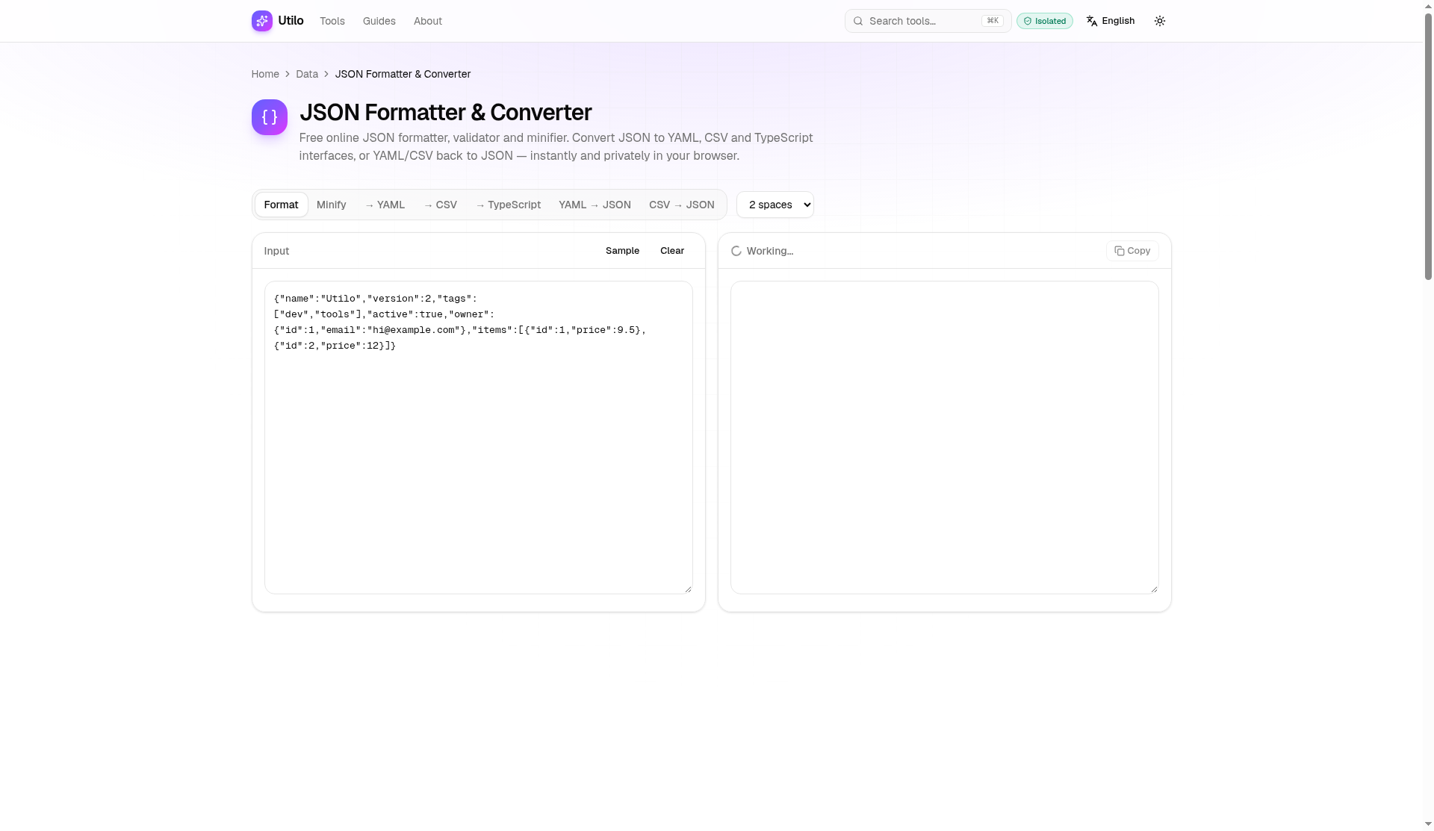Click inside the empty output text area

coord(944,438)
